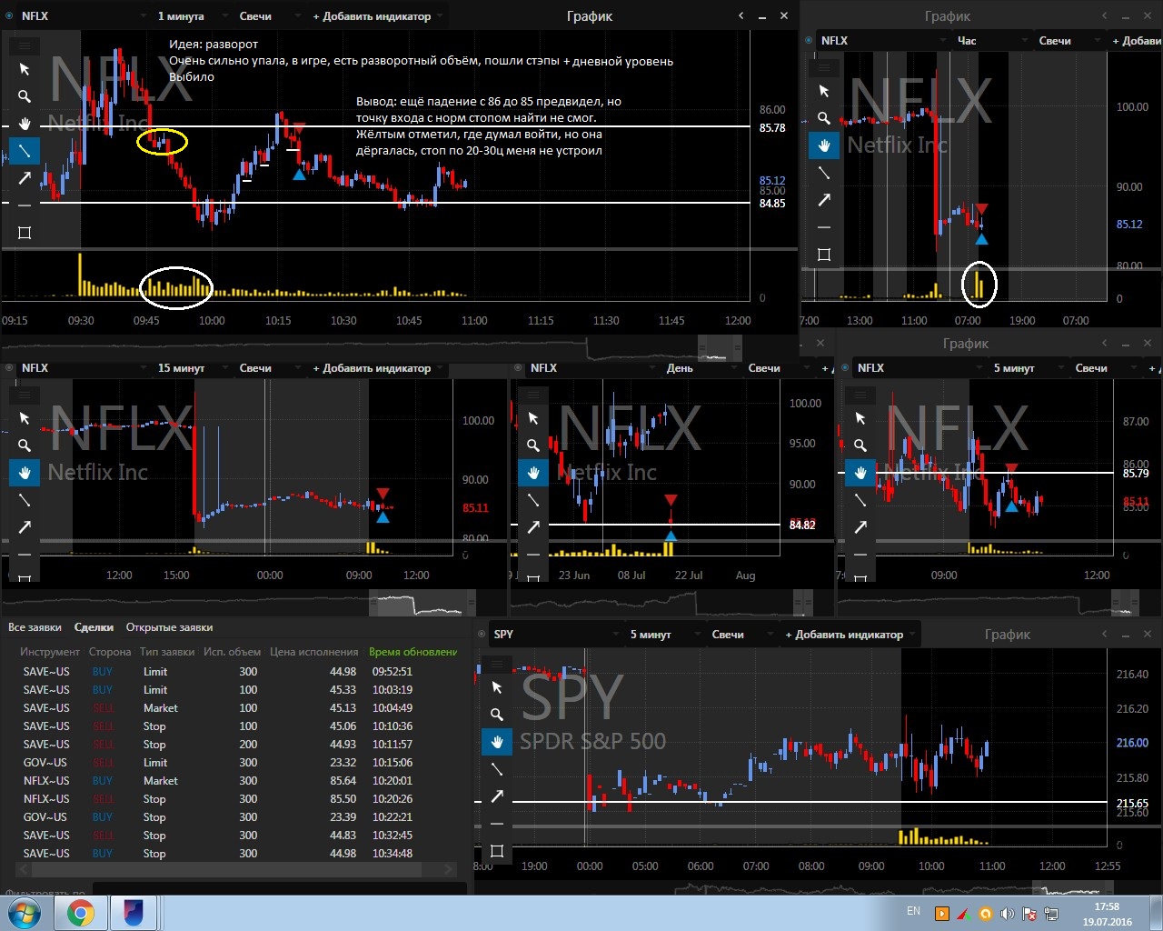This screenshot has height=931, width=1163.
Task: Sort by the Сторона column header
Action: [x=110, y=652]
